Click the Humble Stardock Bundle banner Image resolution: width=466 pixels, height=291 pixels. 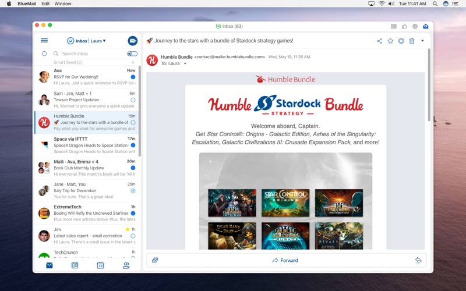click(285, 105)
